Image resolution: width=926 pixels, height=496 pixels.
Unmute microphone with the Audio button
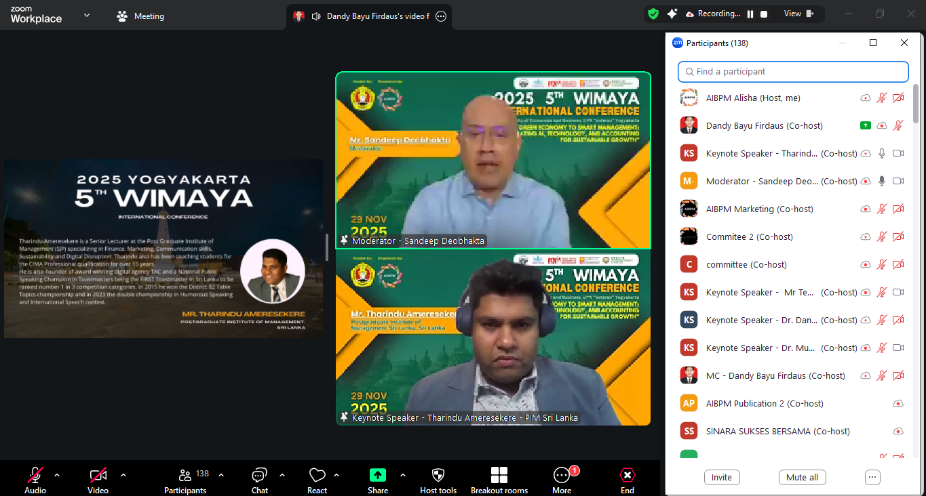(35, 475)
